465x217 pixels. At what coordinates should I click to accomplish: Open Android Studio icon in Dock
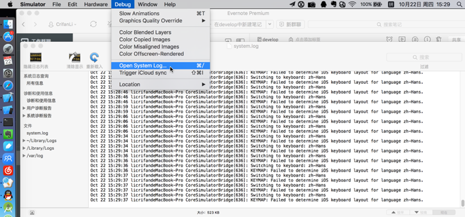(8, 208)
